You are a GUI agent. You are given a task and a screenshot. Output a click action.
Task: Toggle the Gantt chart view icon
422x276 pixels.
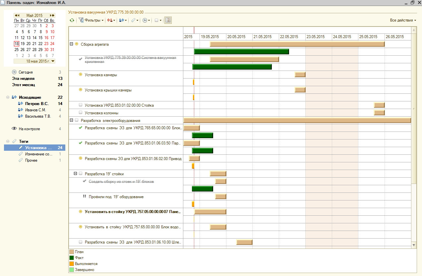[168, 20]
